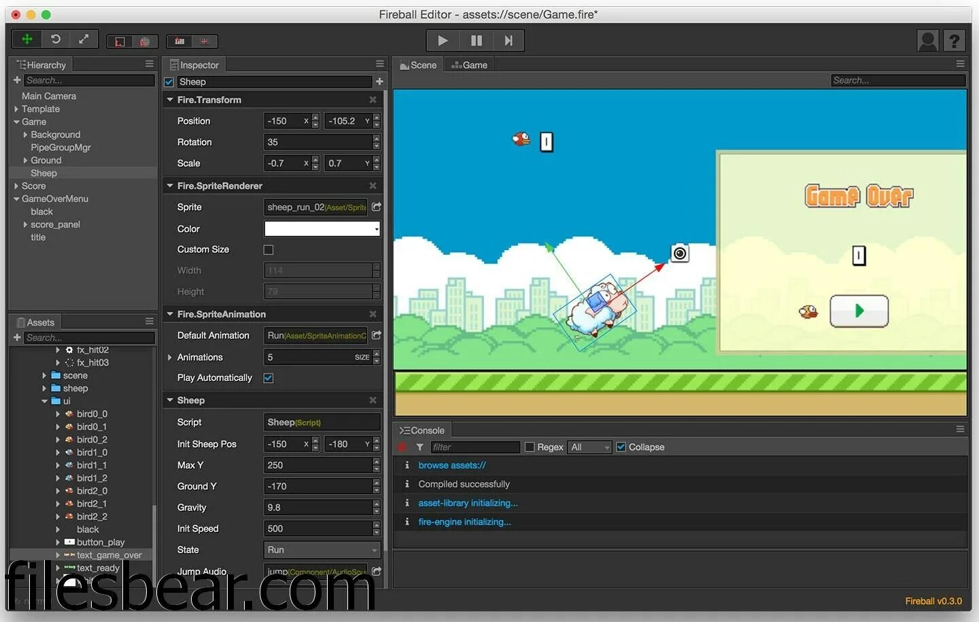Image resolution: width=979 pixels, height=622 pixels.
Task: Open the State dropdown showing Run
Action: coord(322,550)
